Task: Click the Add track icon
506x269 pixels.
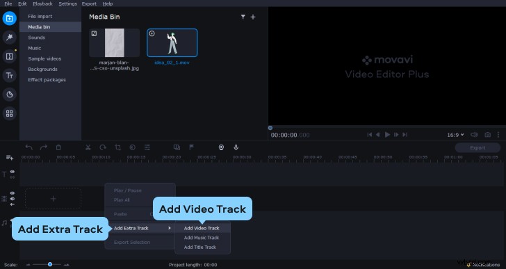Action: pos(10,157)
